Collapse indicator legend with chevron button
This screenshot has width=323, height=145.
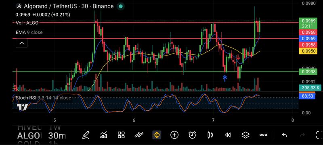pos(22,43)
